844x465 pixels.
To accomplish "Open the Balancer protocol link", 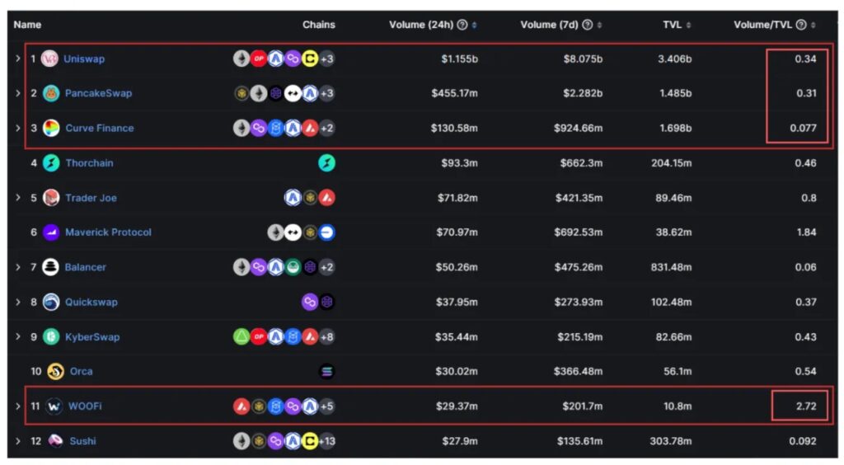I will tap(85, 267).
